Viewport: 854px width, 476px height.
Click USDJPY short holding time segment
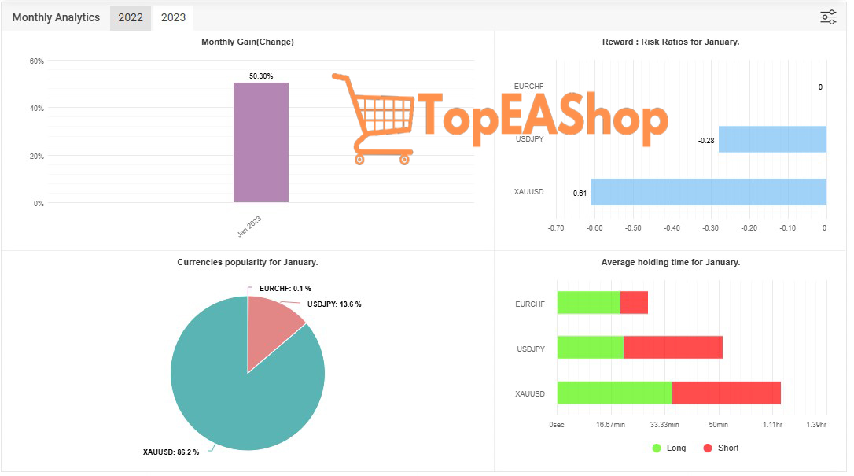tap(673, 348)
